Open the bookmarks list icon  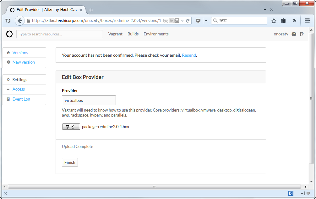click(283, 21)
